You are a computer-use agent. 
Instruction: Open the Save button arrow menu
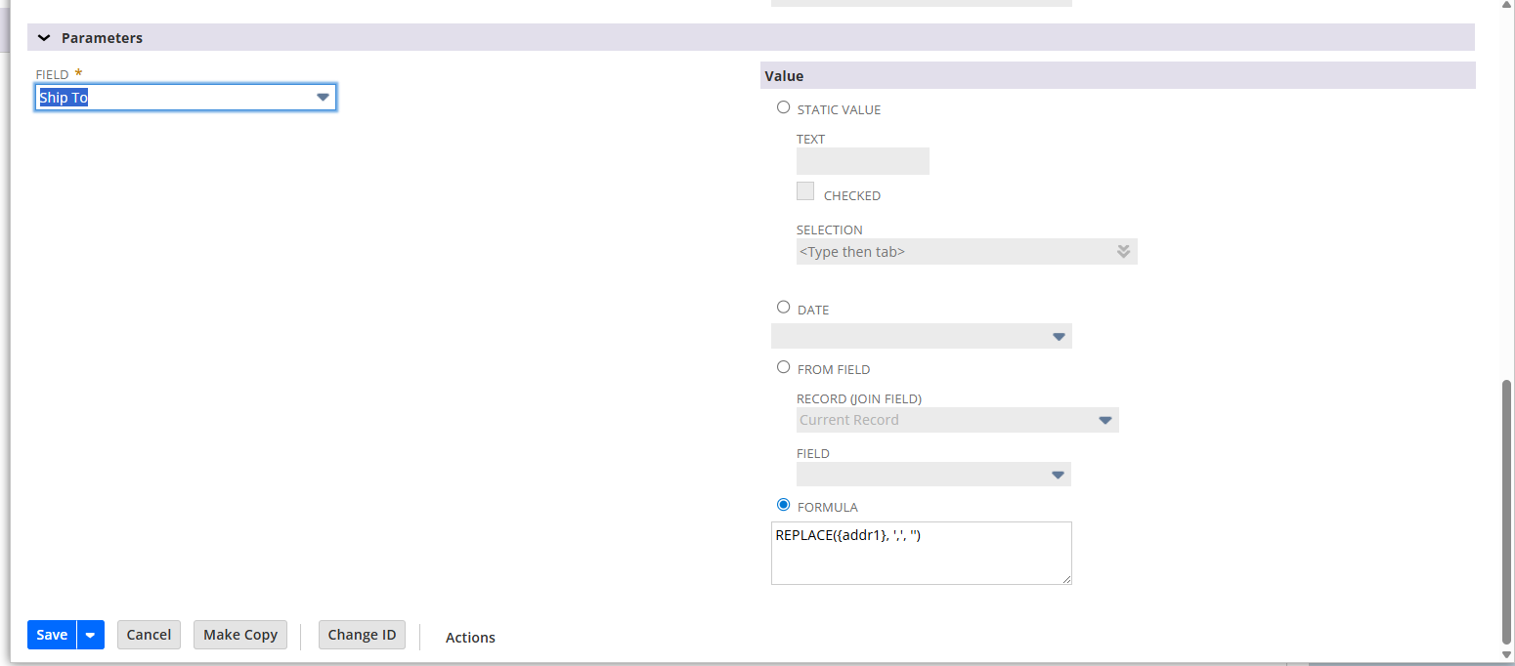click(x=90, y=635)
